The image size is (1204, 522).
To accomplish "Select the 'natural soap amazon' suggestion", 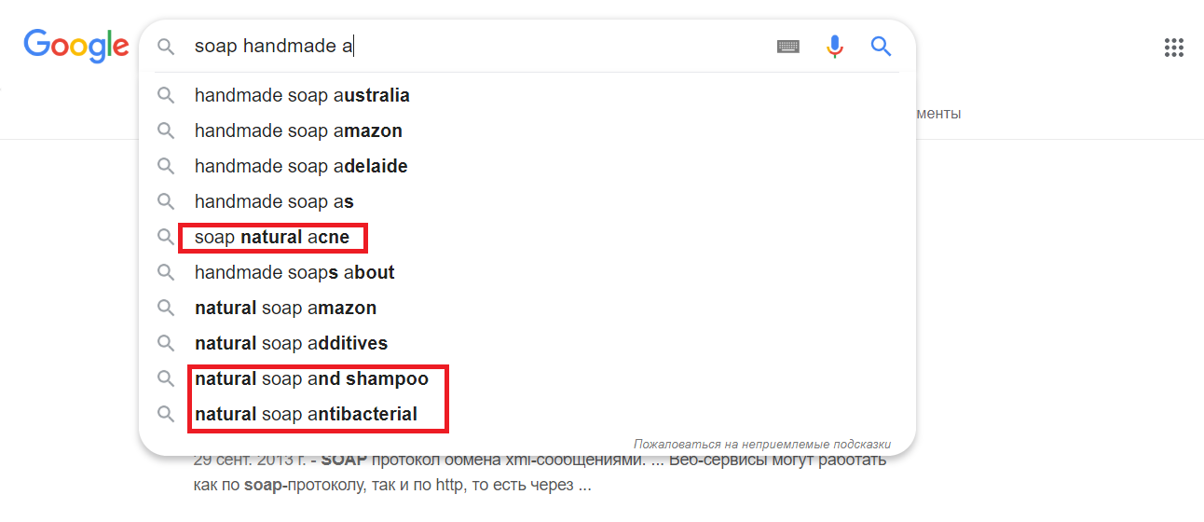I will click(285, 308).
